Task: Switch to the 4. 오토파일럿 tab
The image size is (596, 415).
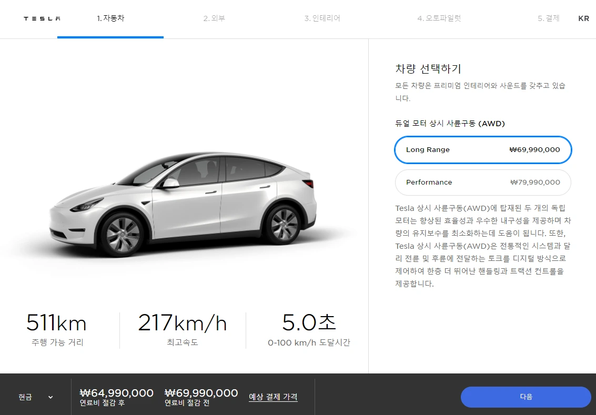Action: (439, 18)
